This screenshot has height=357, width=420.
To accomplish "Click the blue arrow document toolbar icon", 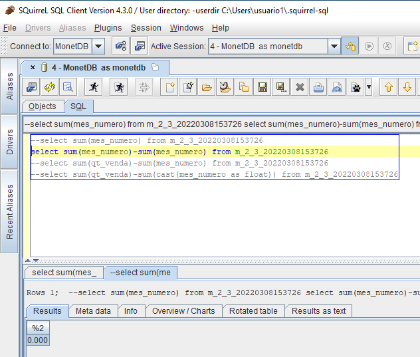I will tap(336, 87).
